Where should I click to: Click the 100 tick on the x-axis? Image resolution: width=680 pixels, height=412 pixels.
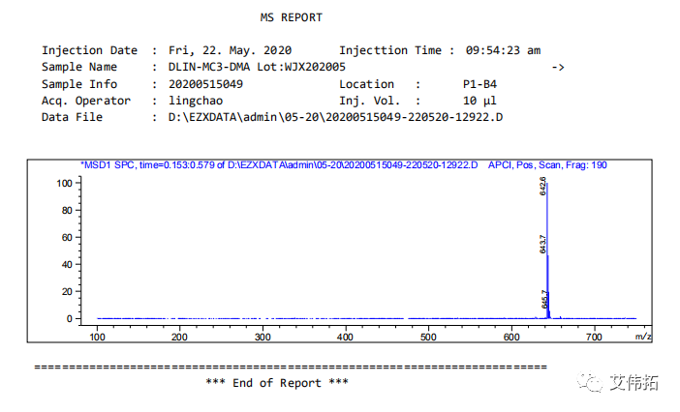coord(98,336)
